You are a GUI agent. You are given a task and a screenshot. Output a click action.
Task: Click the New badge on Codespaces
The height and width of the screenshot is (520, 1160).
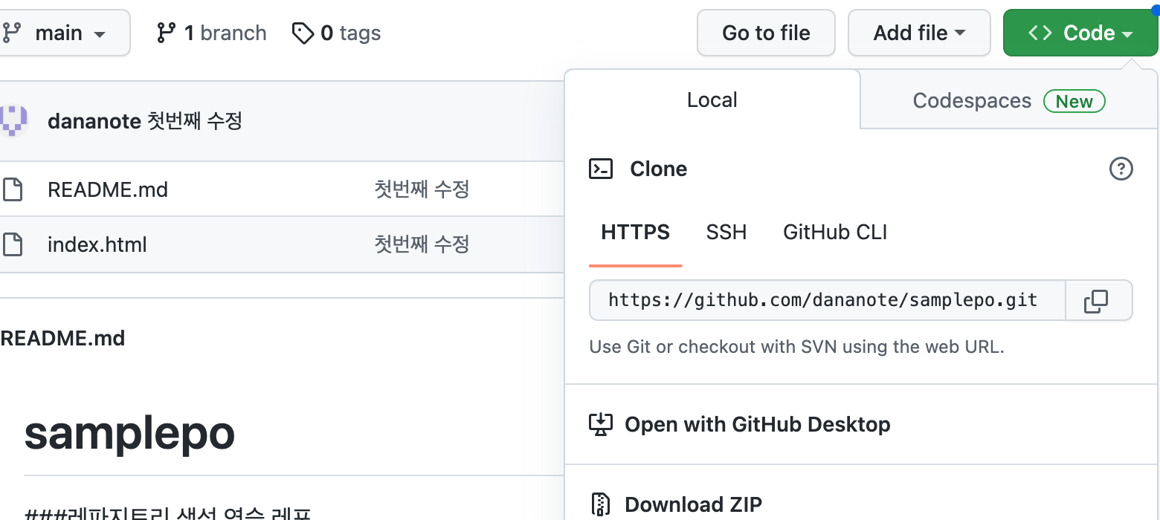1074,102
